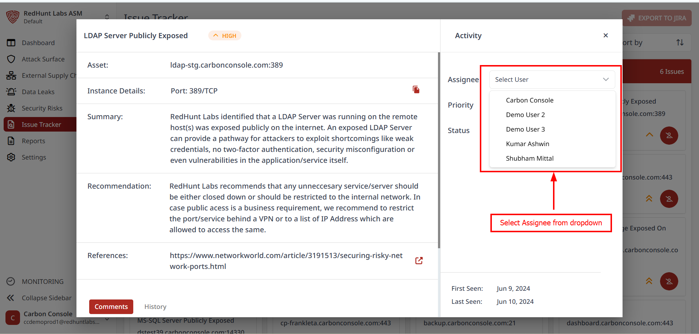699x334 pixels.
Task: Click the HIGH severity badge
Action: coord(225,36)
